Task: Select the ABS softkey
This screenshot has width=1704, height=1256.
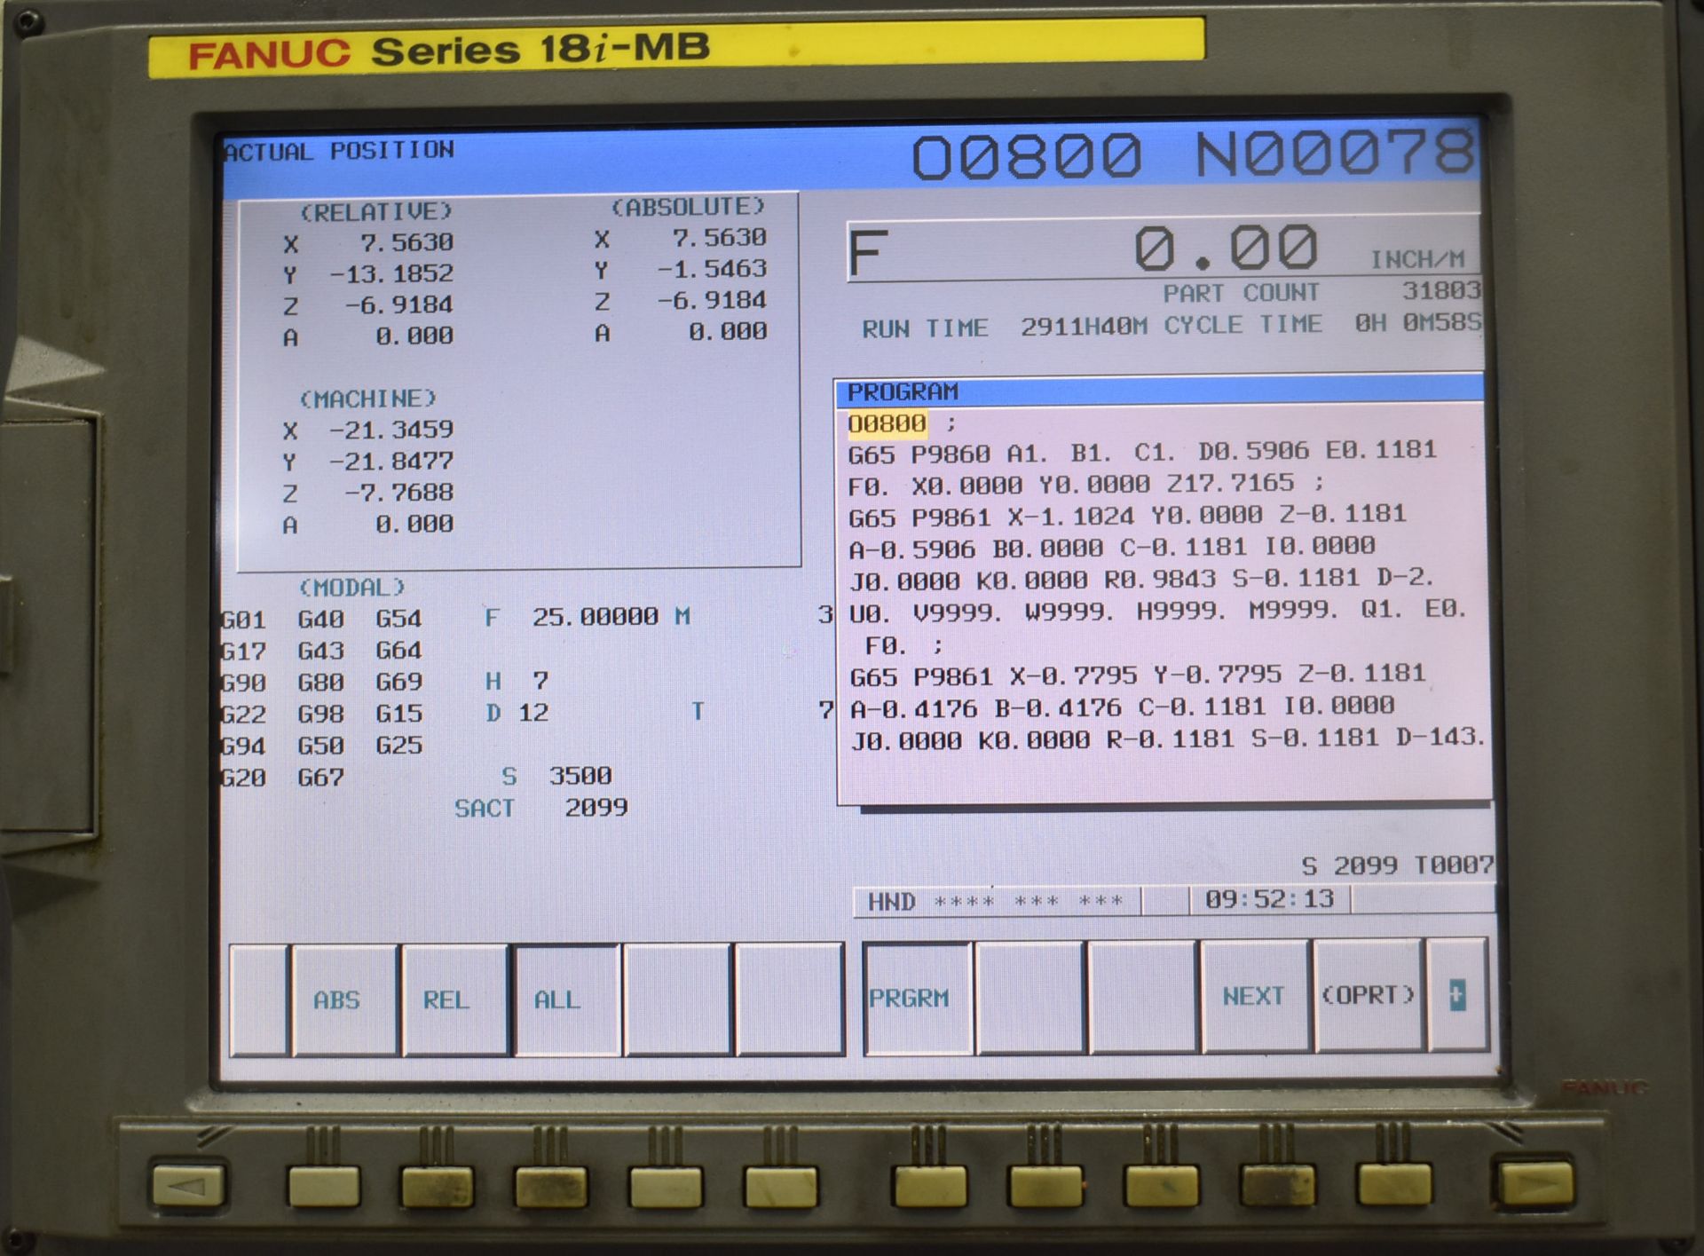Action: click(x=344, y=999)
